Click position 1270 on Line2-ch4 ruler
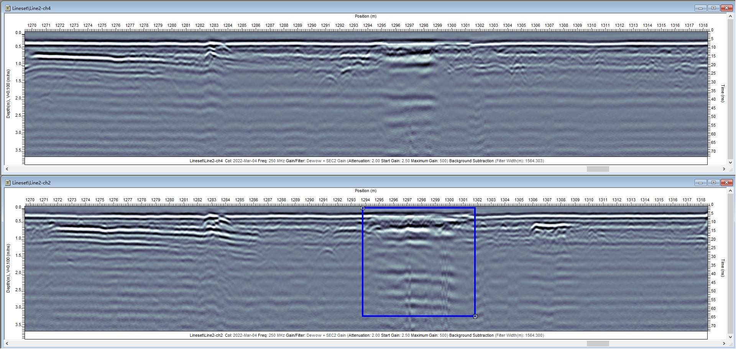 pos(32,25)
